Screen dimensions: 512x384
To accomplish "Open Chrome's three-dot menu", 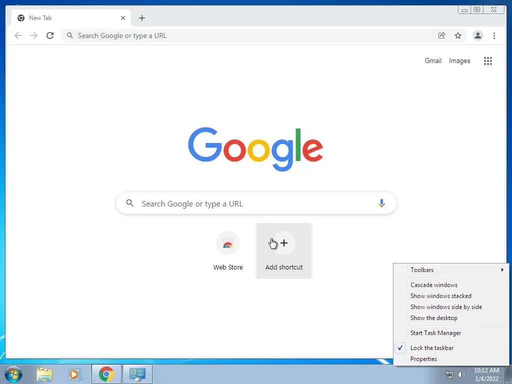I will 494,35.
